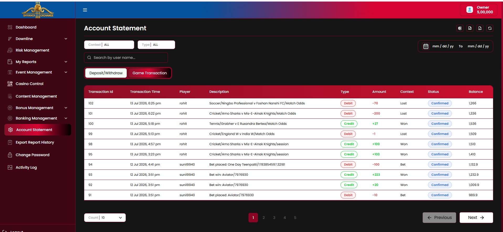Screen dimensions: 503x232
Task: Export statement as Excel icon
Action: [460, 28]
